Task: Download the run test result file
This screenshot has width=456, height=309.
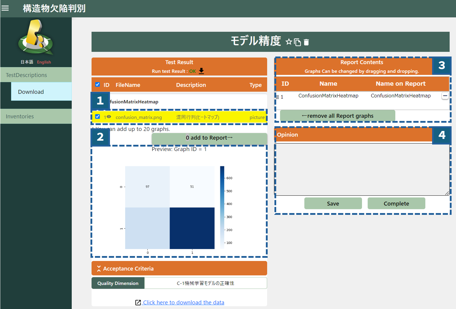Action: (x=201, y=71)
